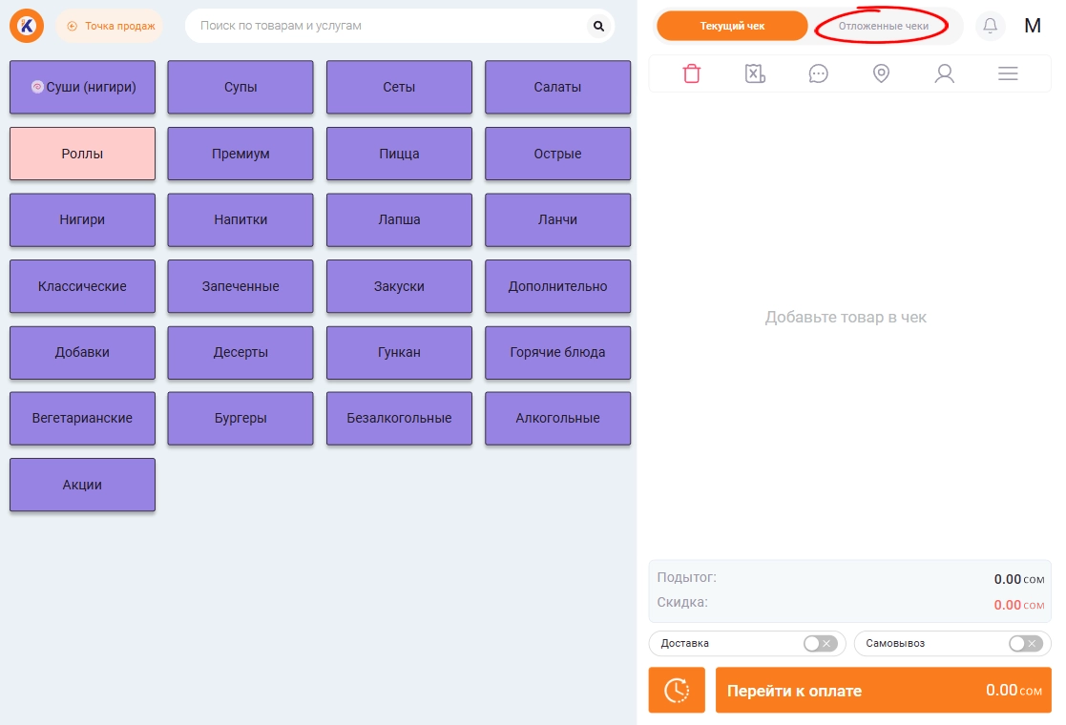Open the M user avatar menu
Image resolution: width=1066 pixels, height=725 pixels.
click(1032, 26)
